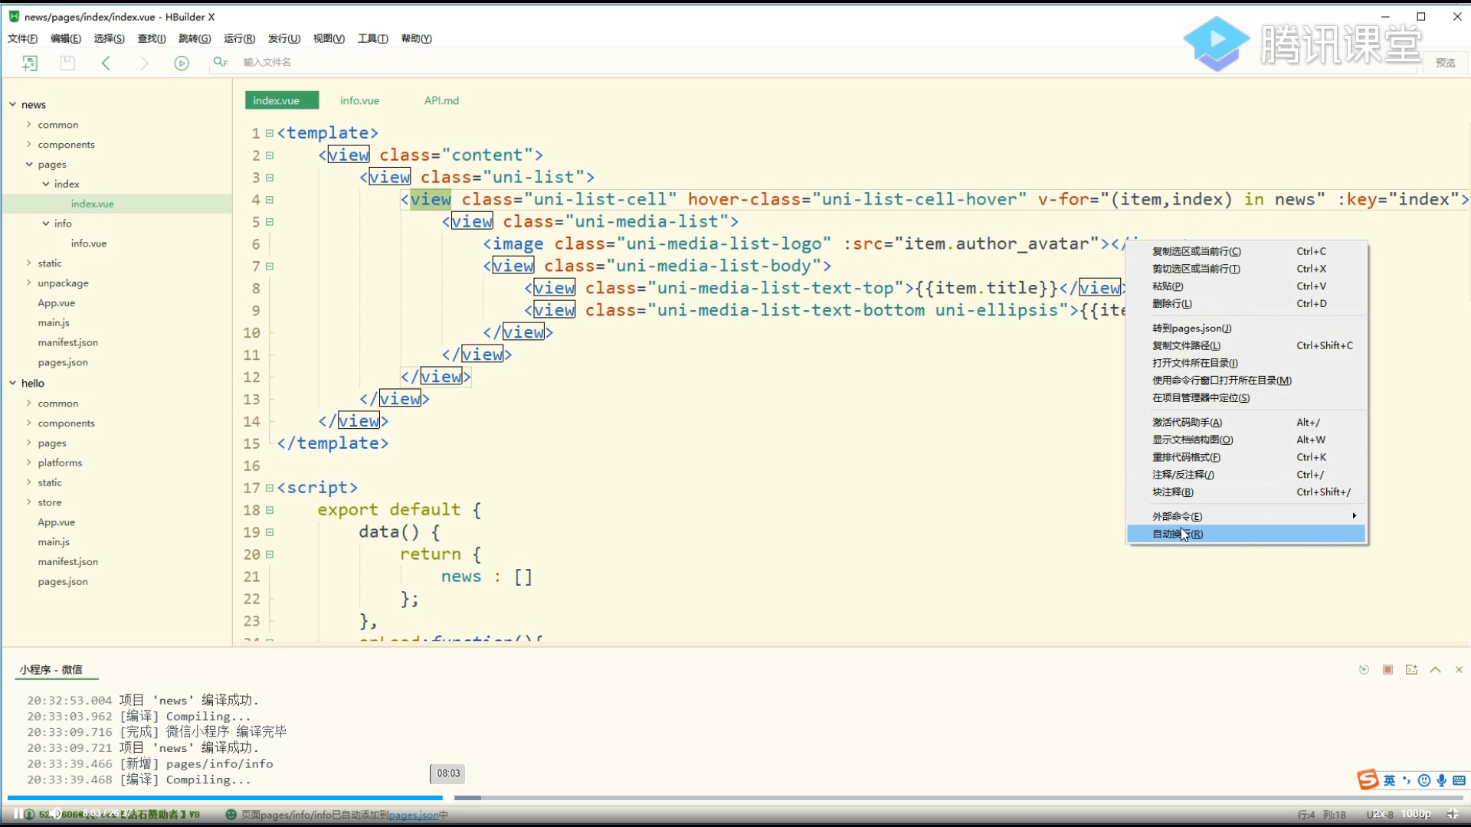Viewport: 1471px width, 827px height.
Task: Open new terminal icon in console panel
Action: 1411,670
